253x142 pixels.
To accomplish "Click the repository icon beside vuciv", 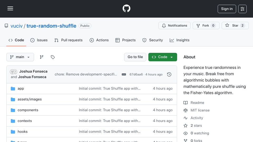I will coord(6,26).
